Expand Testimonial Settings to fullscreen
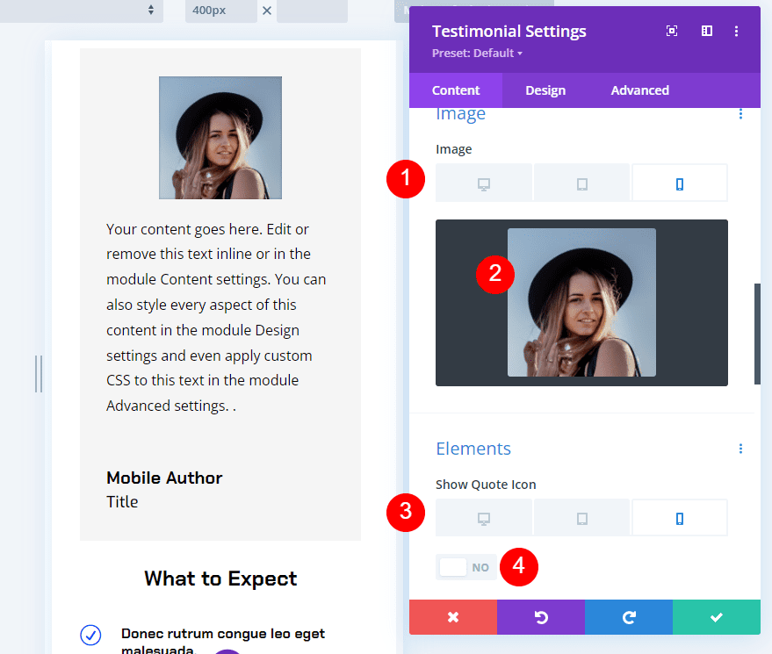772x654 pixels. [x=671, y=31]
